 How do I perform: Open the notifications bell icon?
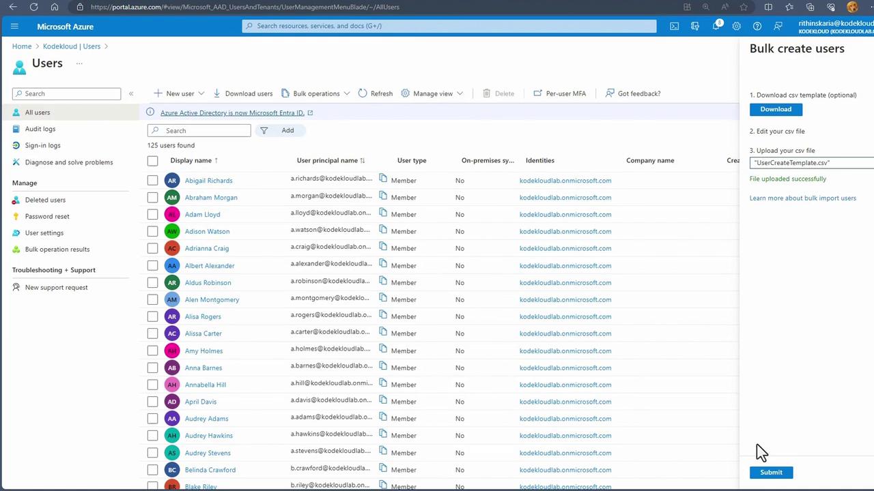click(716, 26)
